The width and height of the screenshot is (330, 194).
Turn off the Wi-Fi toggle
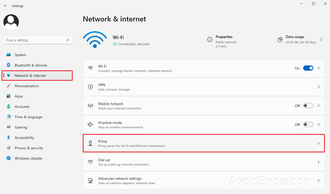(308, 68)
